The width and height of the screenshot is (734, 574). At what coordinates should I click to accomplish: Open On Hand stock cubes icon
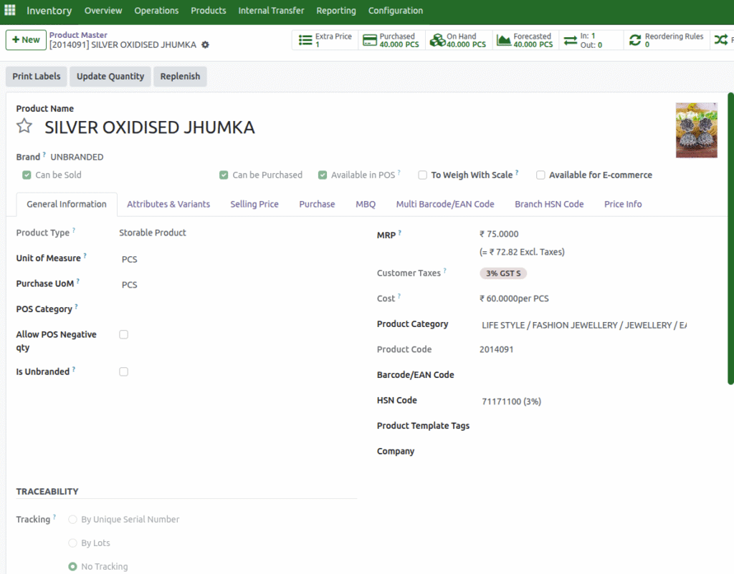(437, 40)
